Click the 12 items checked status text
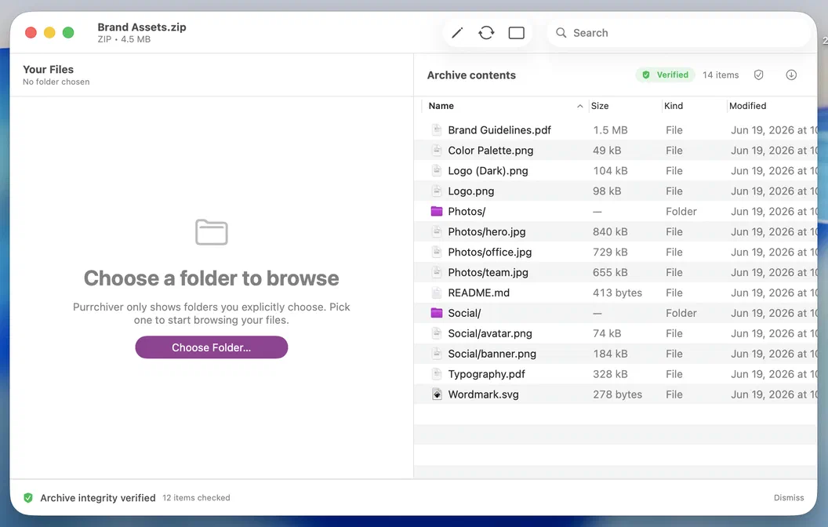 pyautogui.click(x=197, y=497)
